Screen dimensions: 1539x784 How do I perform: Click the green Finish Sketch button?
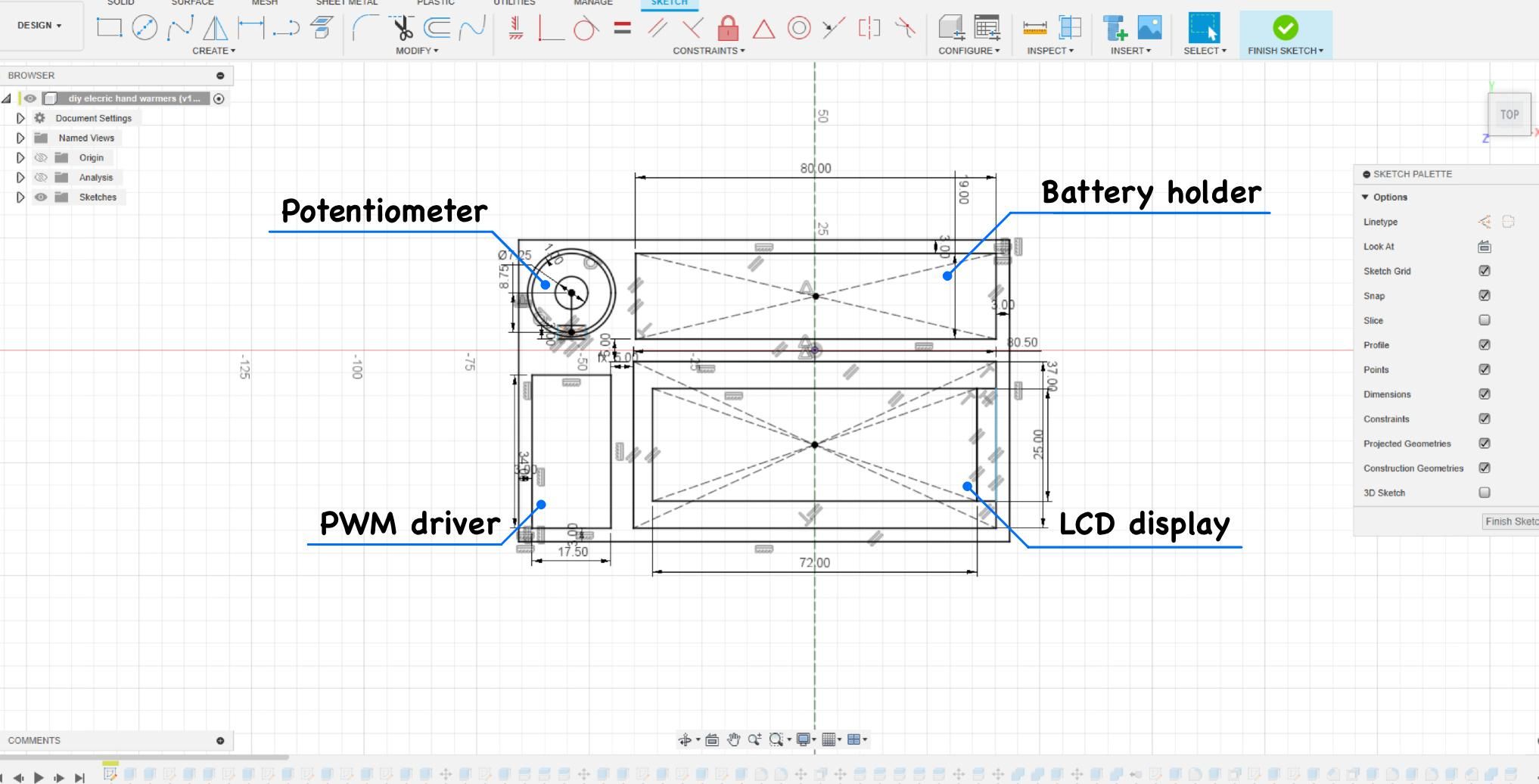tap(1286, 28)
